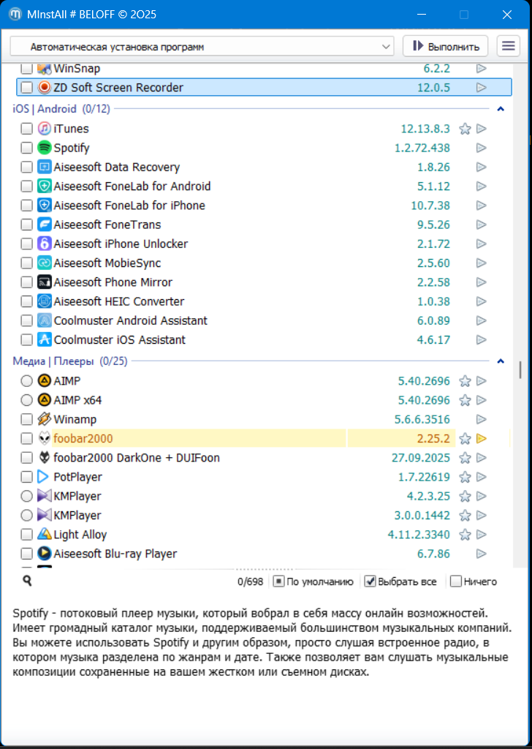Enable the 'Выбрать все' checkbox
This screenshot has width=532, height=749.
point(370,581)
